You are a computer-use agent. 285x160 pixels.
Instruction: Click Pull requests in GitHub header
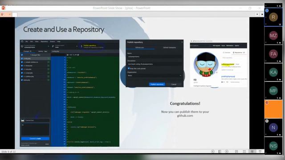[x=216, y=45]
